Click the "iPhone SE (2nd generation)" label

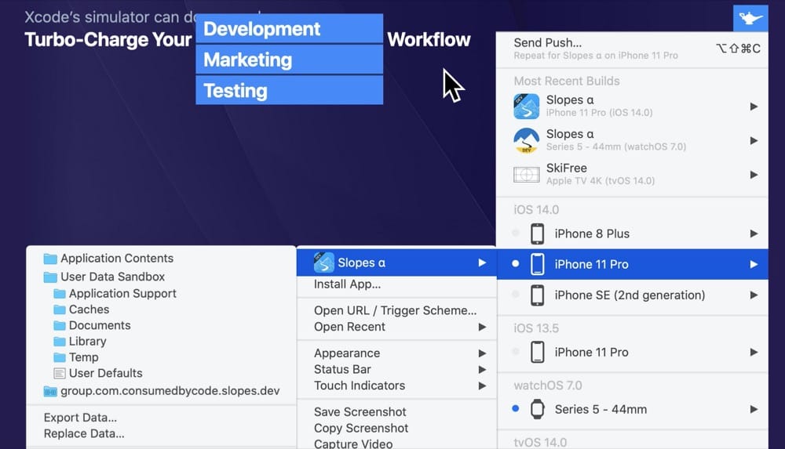[630, 295]
